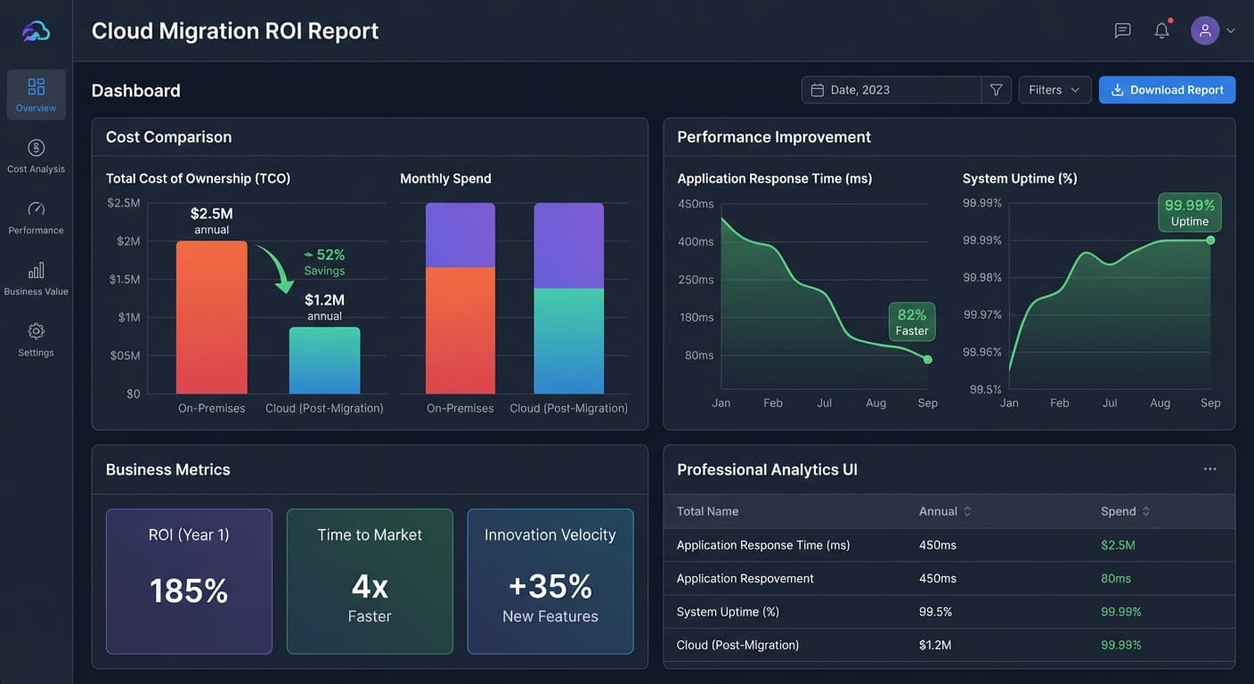Click the Application Respovement table row
The width and height of the screenshot is (1254, 684).
949,578
